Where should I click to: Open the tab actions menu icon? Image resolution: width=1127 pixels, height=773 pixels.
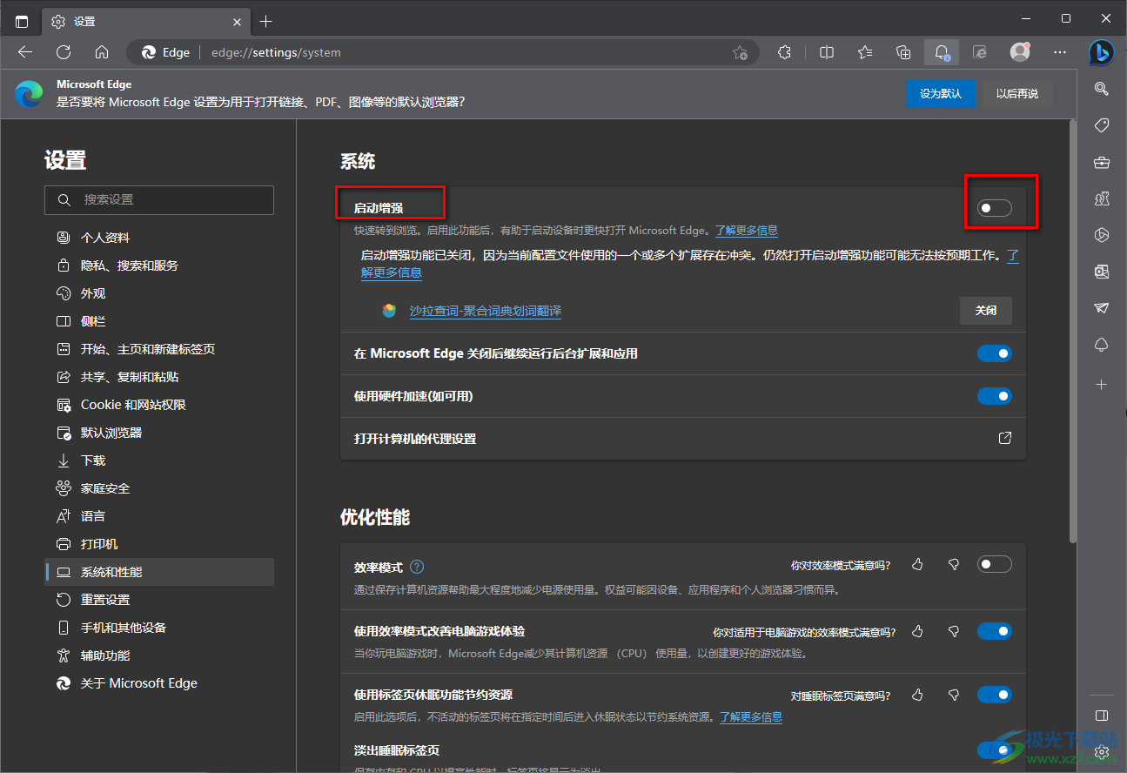(x=22, y=21)
